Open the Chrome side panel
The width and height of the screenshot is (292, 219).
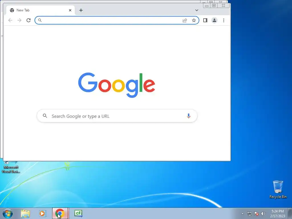tap(205, 20)
